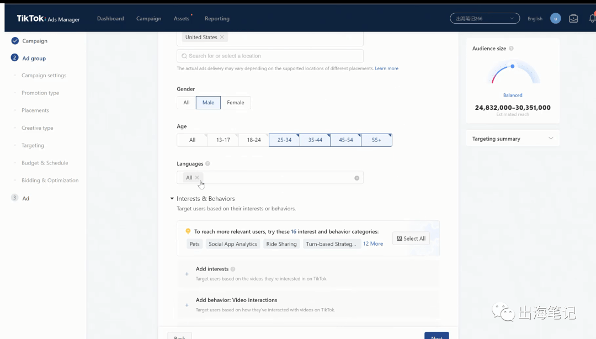Jump to Targeting section
596x339 pixels.
[x=33, y=145]
